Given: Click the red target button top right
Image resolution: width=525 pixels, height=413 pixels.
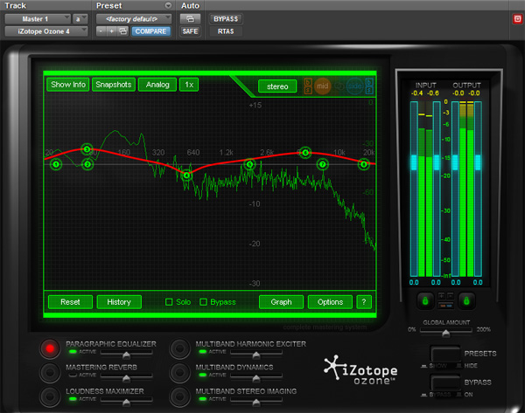Looking at the screenshot, I should (517, 19).
